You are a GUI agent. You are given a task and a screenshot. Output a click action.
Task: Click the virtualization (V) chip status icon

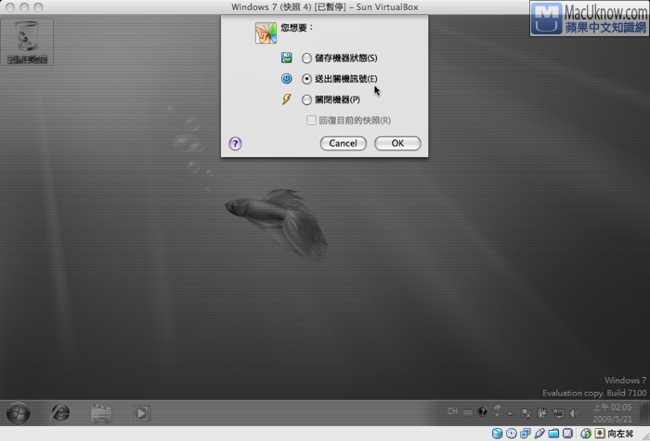coord(567,434)
